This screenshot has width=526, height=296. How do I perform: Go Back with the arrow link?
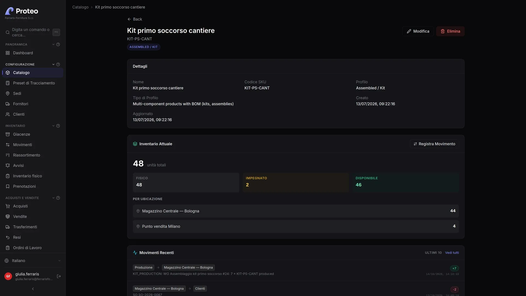[135, 19]
